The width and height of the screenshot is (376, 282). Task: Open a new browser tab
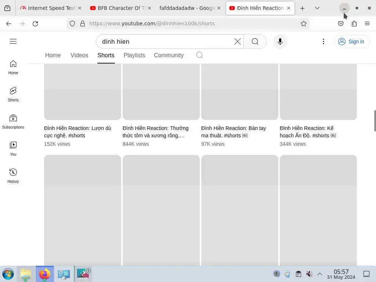[x=303, y=8]
